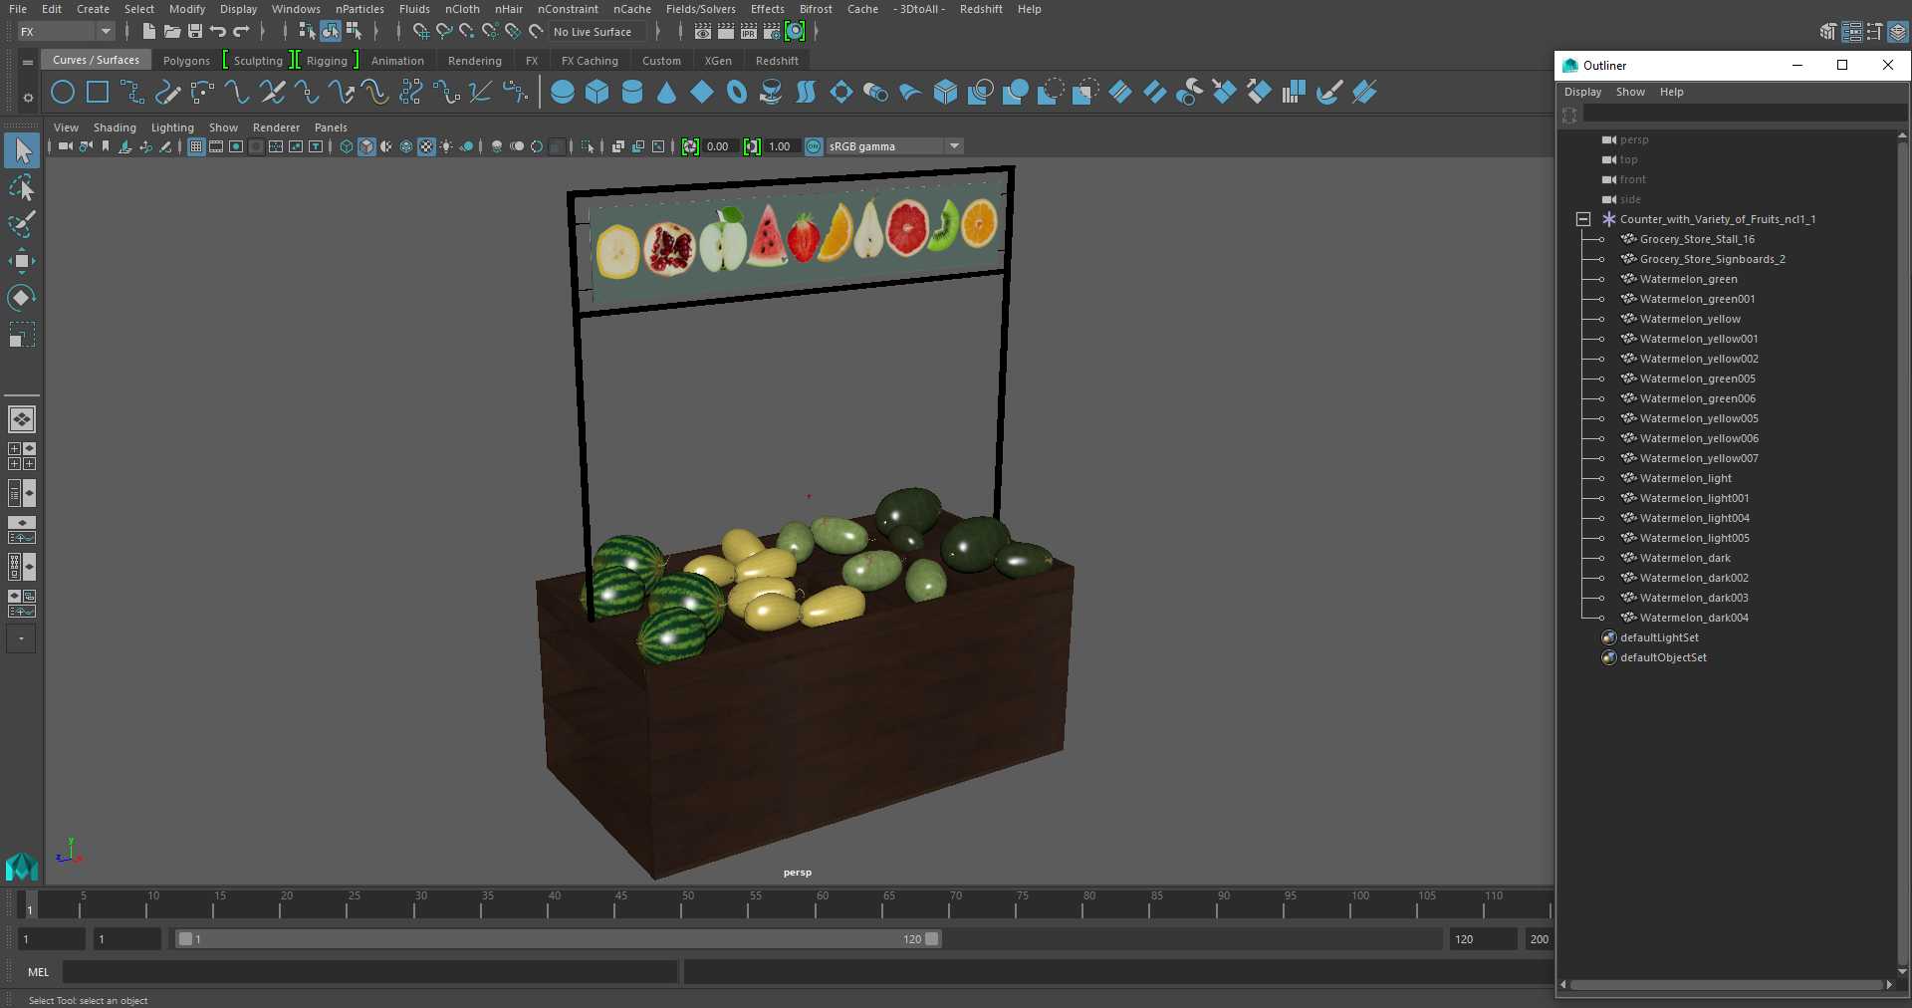Click the Revolve surface shelf icon
1912x1008 pixels.
772,93
